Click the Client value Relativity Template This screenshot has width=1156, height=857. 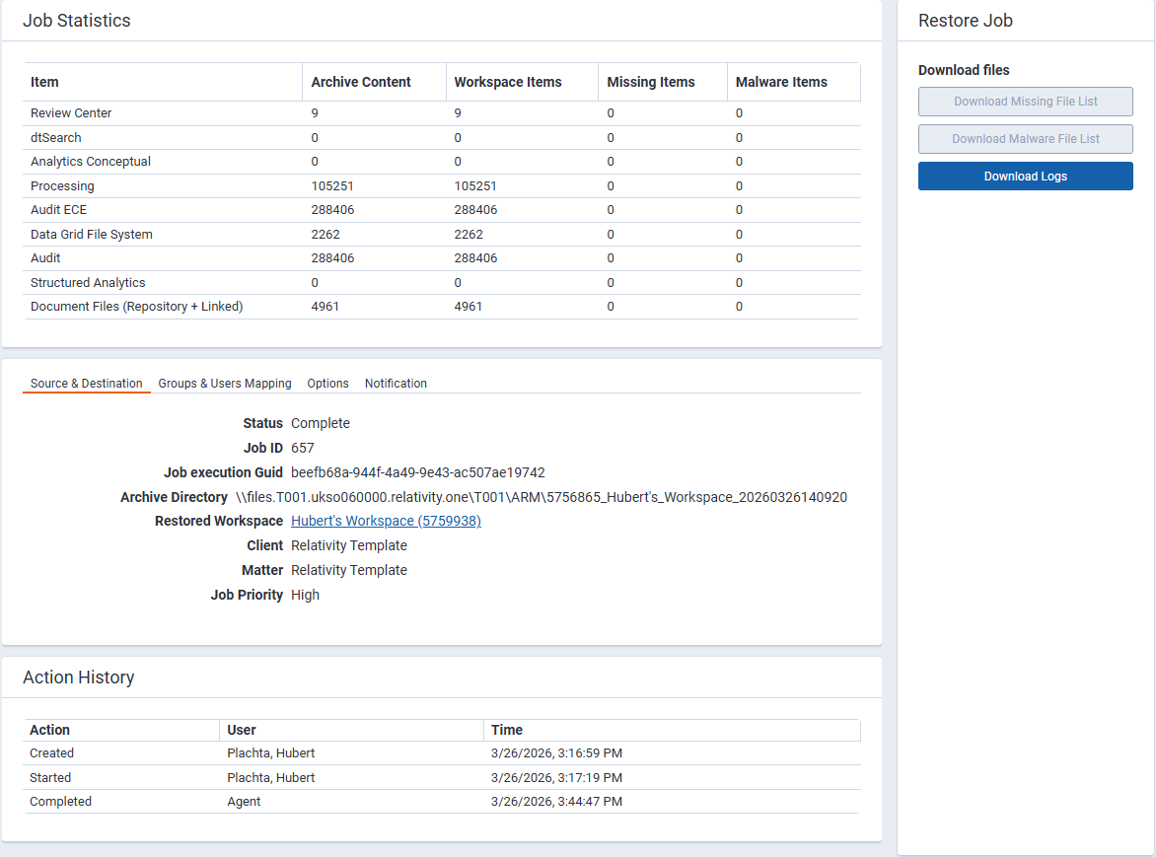[349, 545]
